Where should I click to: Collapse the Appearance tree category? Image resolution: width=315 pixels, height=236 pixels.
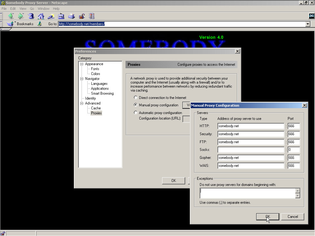point(82,64)
